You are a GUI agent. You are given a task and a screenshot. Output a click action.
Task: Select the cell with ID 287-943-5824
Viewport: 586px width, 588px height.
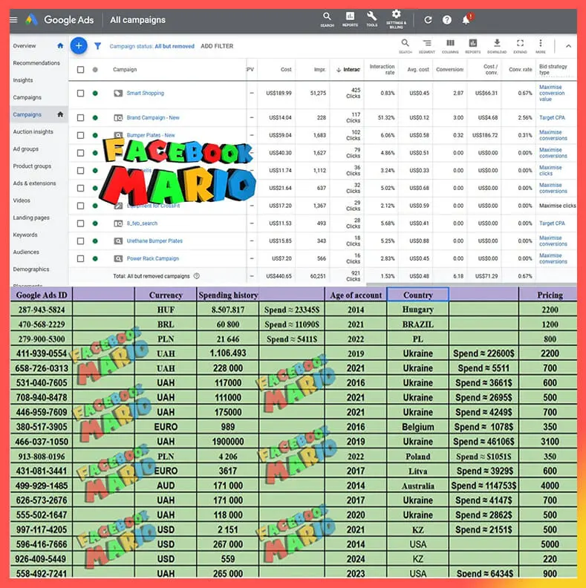tap(42, 310)
